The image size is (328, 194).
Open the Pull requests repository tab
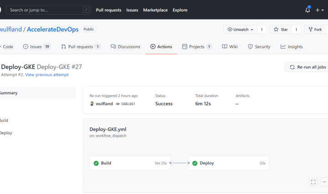81,46
